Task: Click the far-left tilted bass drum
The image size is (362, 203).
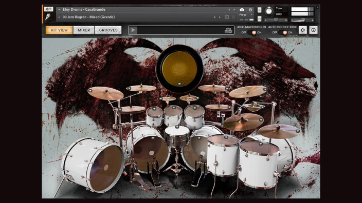Action: (x=93, y=165)
